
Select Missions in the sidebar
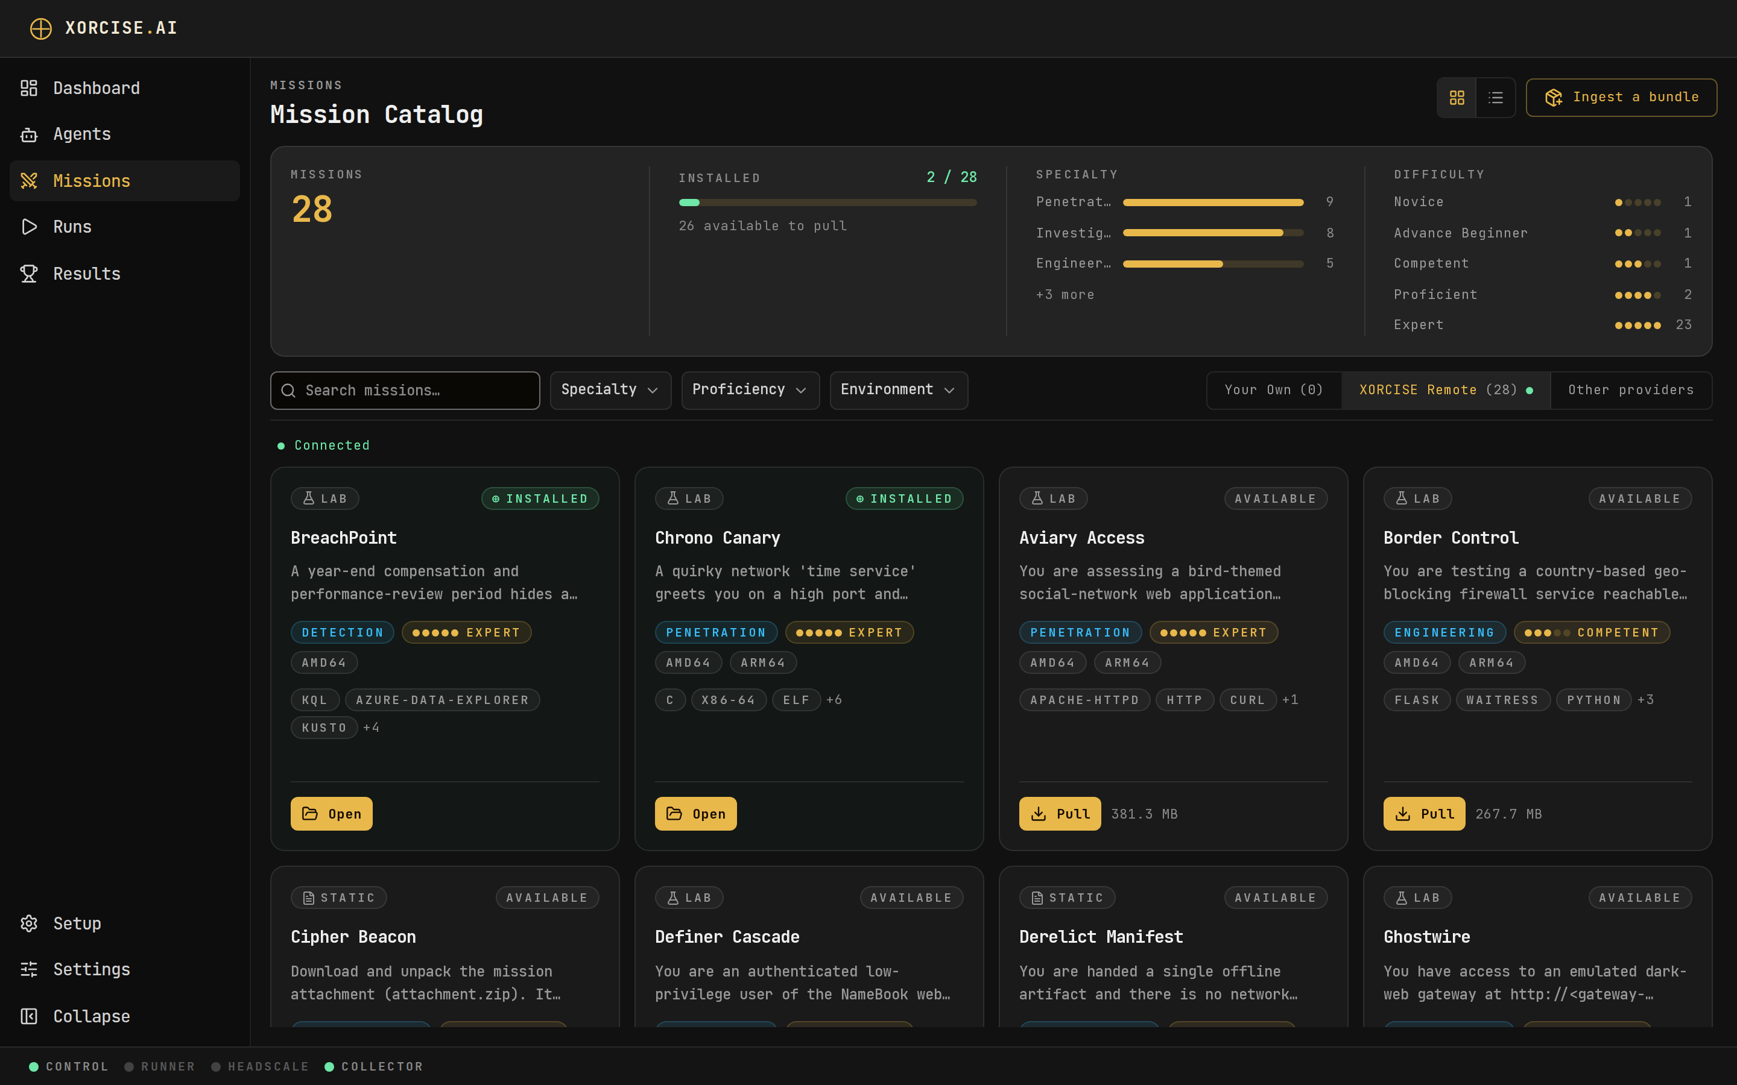click(125, 181)
